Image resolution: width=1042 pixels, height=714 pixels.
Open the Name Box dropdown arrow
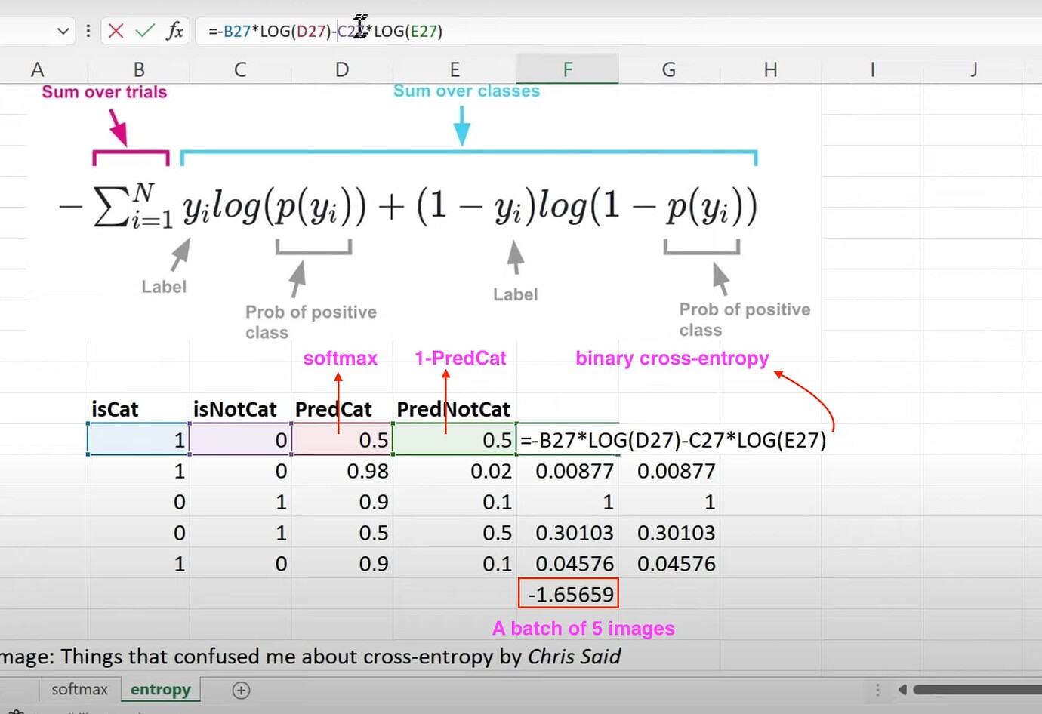(x=63, y=31)
